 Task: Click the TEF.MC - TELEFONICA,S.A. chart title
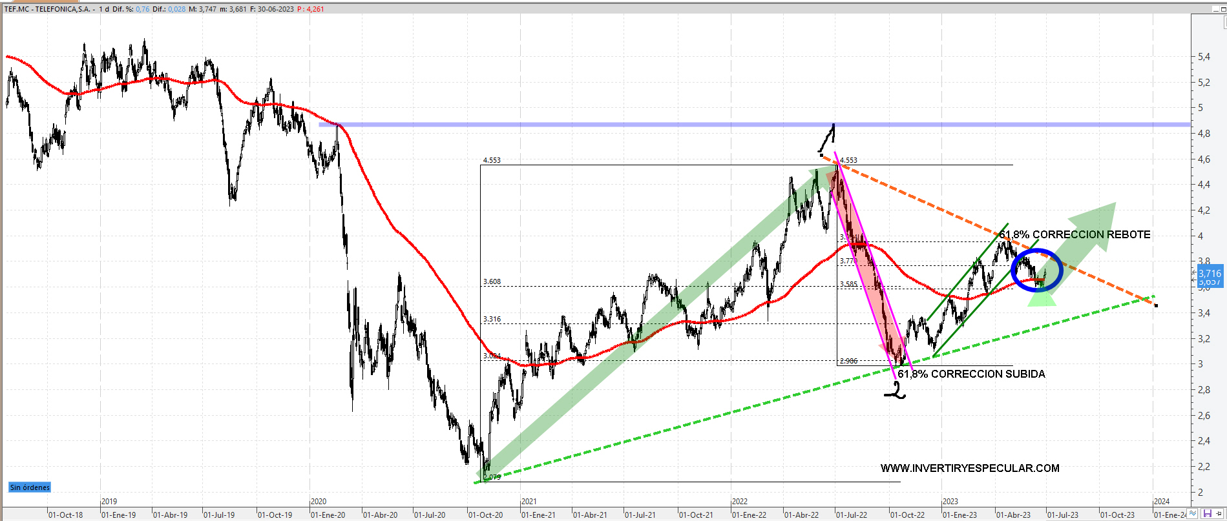tap(47, 9)
